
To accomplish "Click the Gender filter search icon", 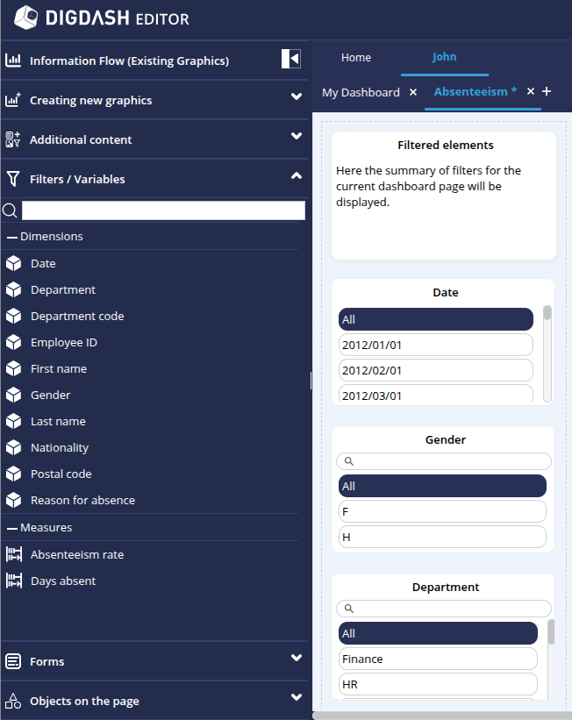I will pyautogui.click(x=348, y=461).
